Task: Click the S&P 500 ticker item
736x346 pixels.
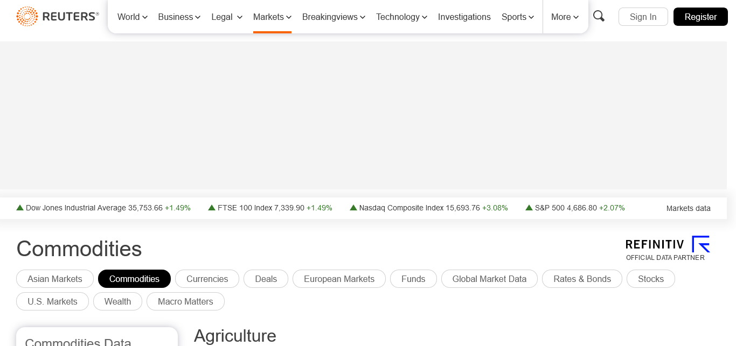Action: point(575,208)
